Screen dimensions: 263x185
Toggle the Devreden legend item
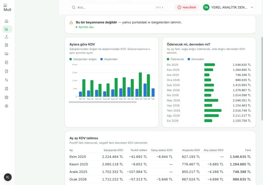point(196,59)
